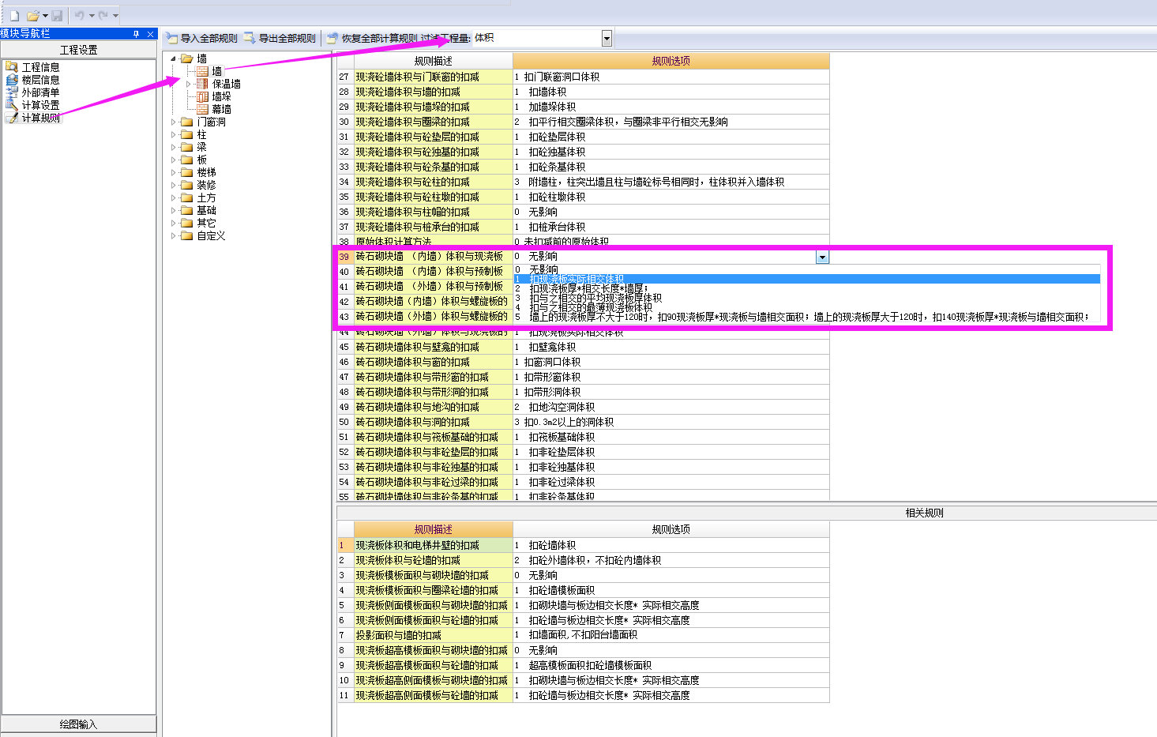Image resolution: width=1157 pixels, height=737 pixels.
Task: Choose option 5 墙上的现浇板厚不大于120时
Action: 807,317
